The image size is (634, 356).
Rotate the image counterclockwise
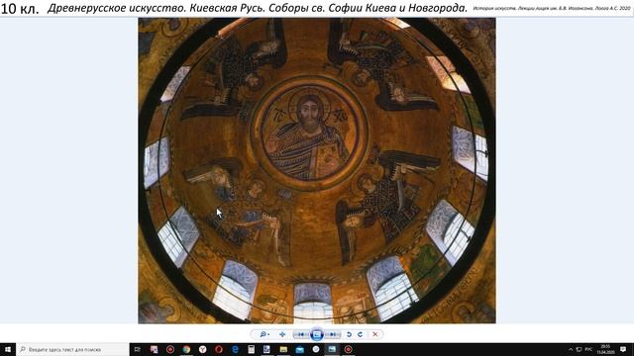coord(349,334)
